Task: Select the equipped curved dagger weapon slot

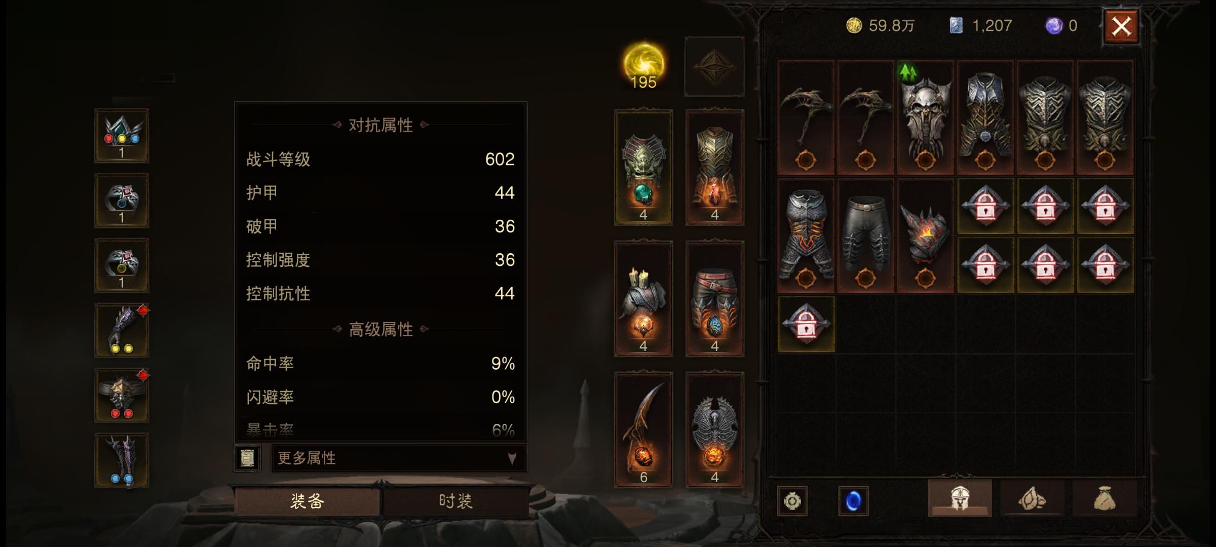Action: (x=643, y=429)
